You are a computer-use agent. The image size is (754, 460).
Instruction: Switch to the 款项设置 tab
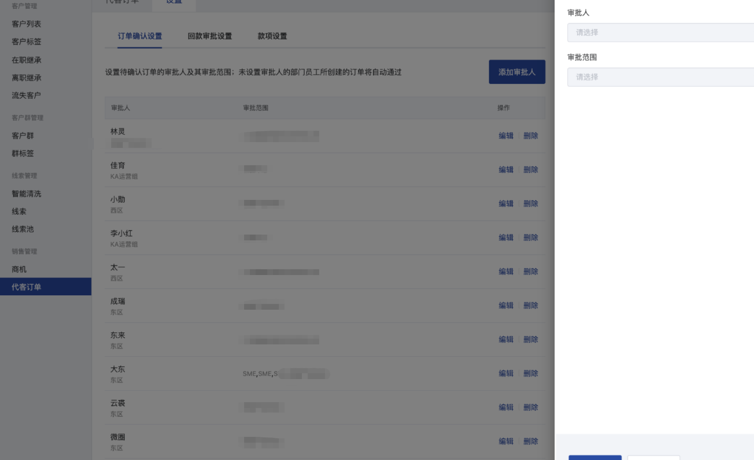tap(272, 36)
